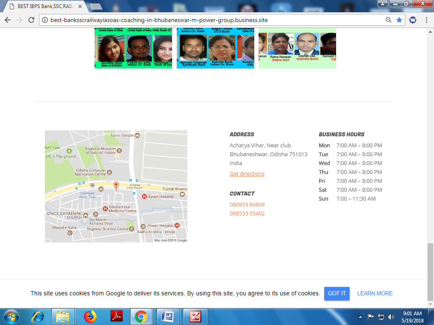Image resolution: width=434 pixels, height=325 pixels.
Task: Call phone number 080933 66809
Action: point(247,205)
